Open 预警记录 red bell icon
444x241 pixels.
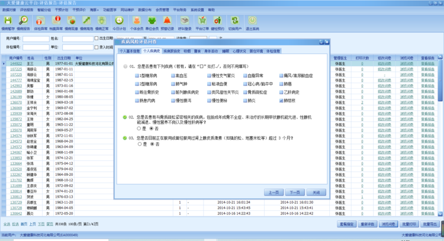coord(167,20)
